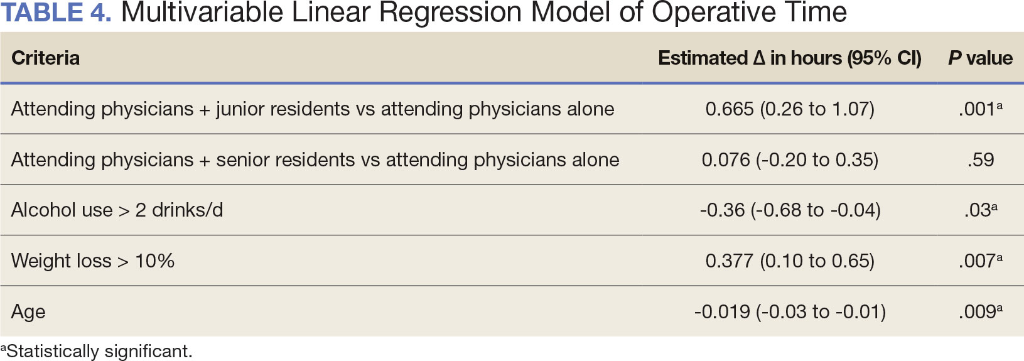Click the P value column header
1024x361 pixels.
[x=980, y=58]
